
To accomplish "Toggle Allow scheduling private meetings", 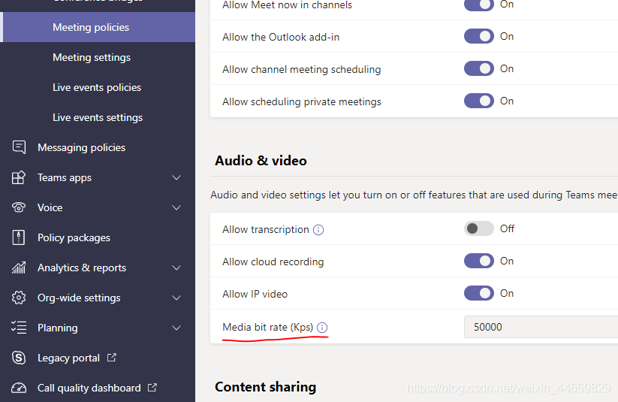I will tap(479, 101).
